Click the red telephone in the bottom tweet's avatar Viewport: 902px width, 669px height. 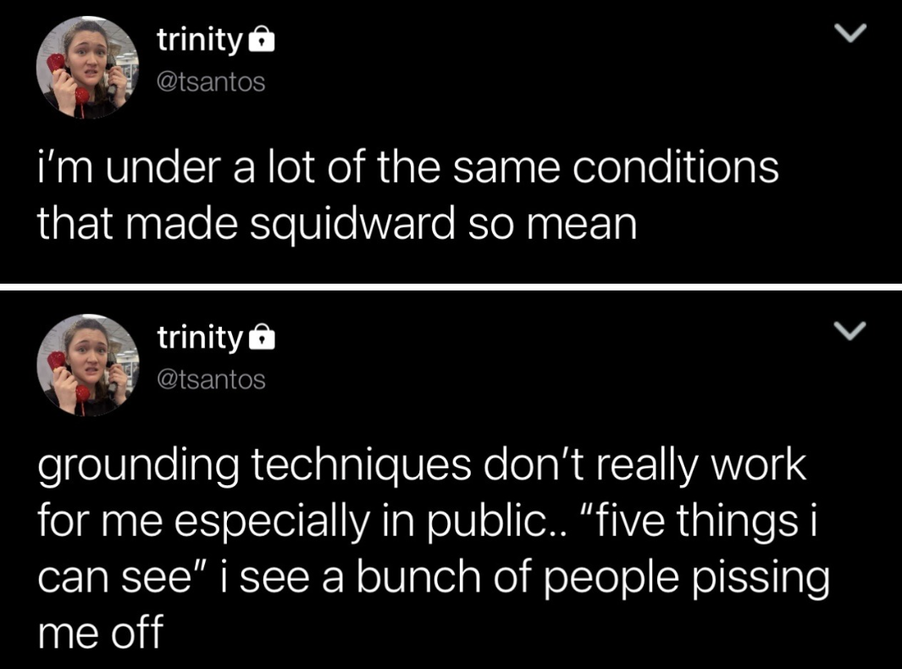tap(65, 373)
